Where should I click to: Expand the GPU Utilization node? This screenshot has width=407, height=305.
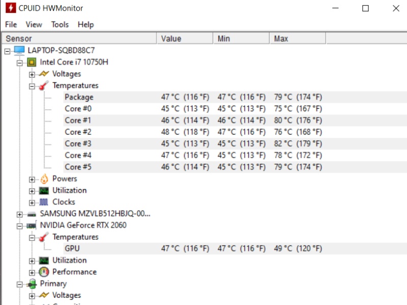pyautogui.click(x=32, y=261)
